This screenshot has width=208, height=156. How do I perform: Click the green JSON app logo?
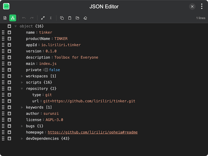[x=6, y=6]
